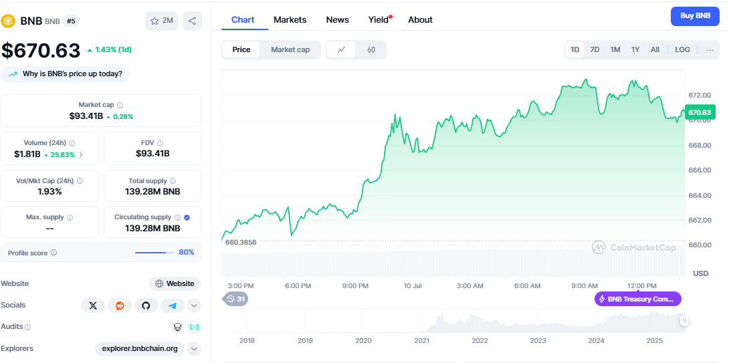Open the CertiK shield audit icon
The width and height of the screenshot is (729, 363).
pyautogui.click(x=178, y=327)
